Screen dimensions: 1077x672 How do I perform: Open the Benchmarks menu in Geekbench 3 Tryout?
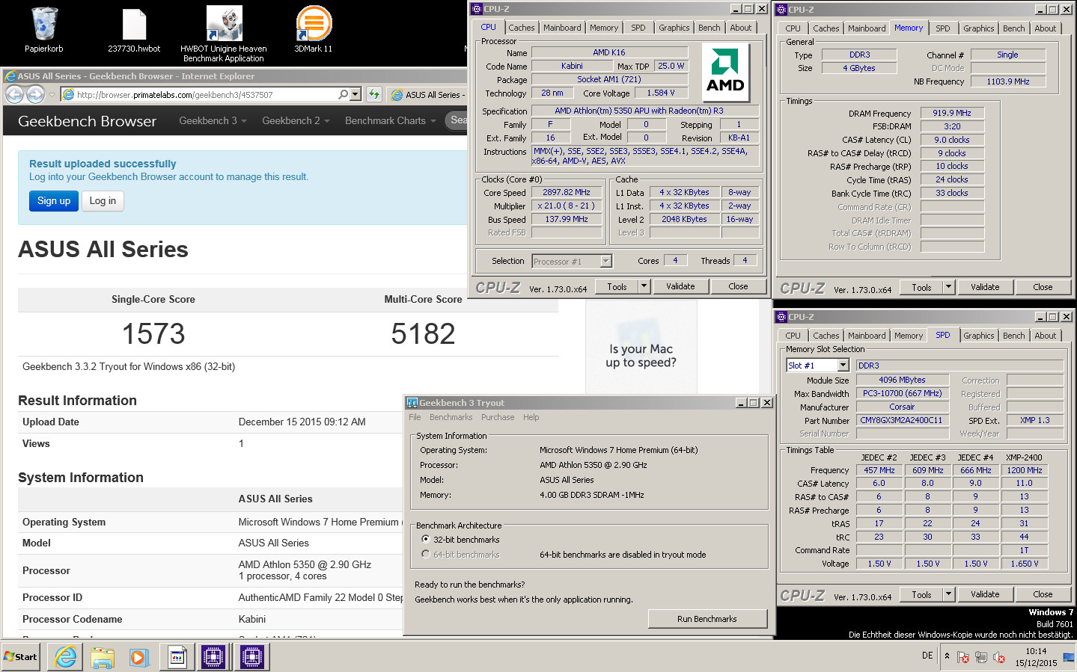click(451, 417)
